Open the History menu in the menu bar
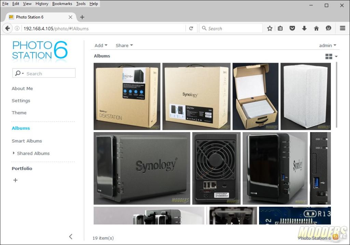The height and width of the screenshot is (245, 350). (41, 3)
